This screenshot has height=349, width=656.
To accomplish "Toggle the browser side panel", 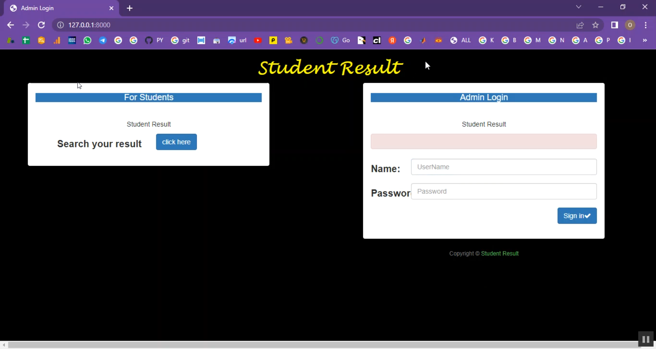I will [x=615, y=25].
